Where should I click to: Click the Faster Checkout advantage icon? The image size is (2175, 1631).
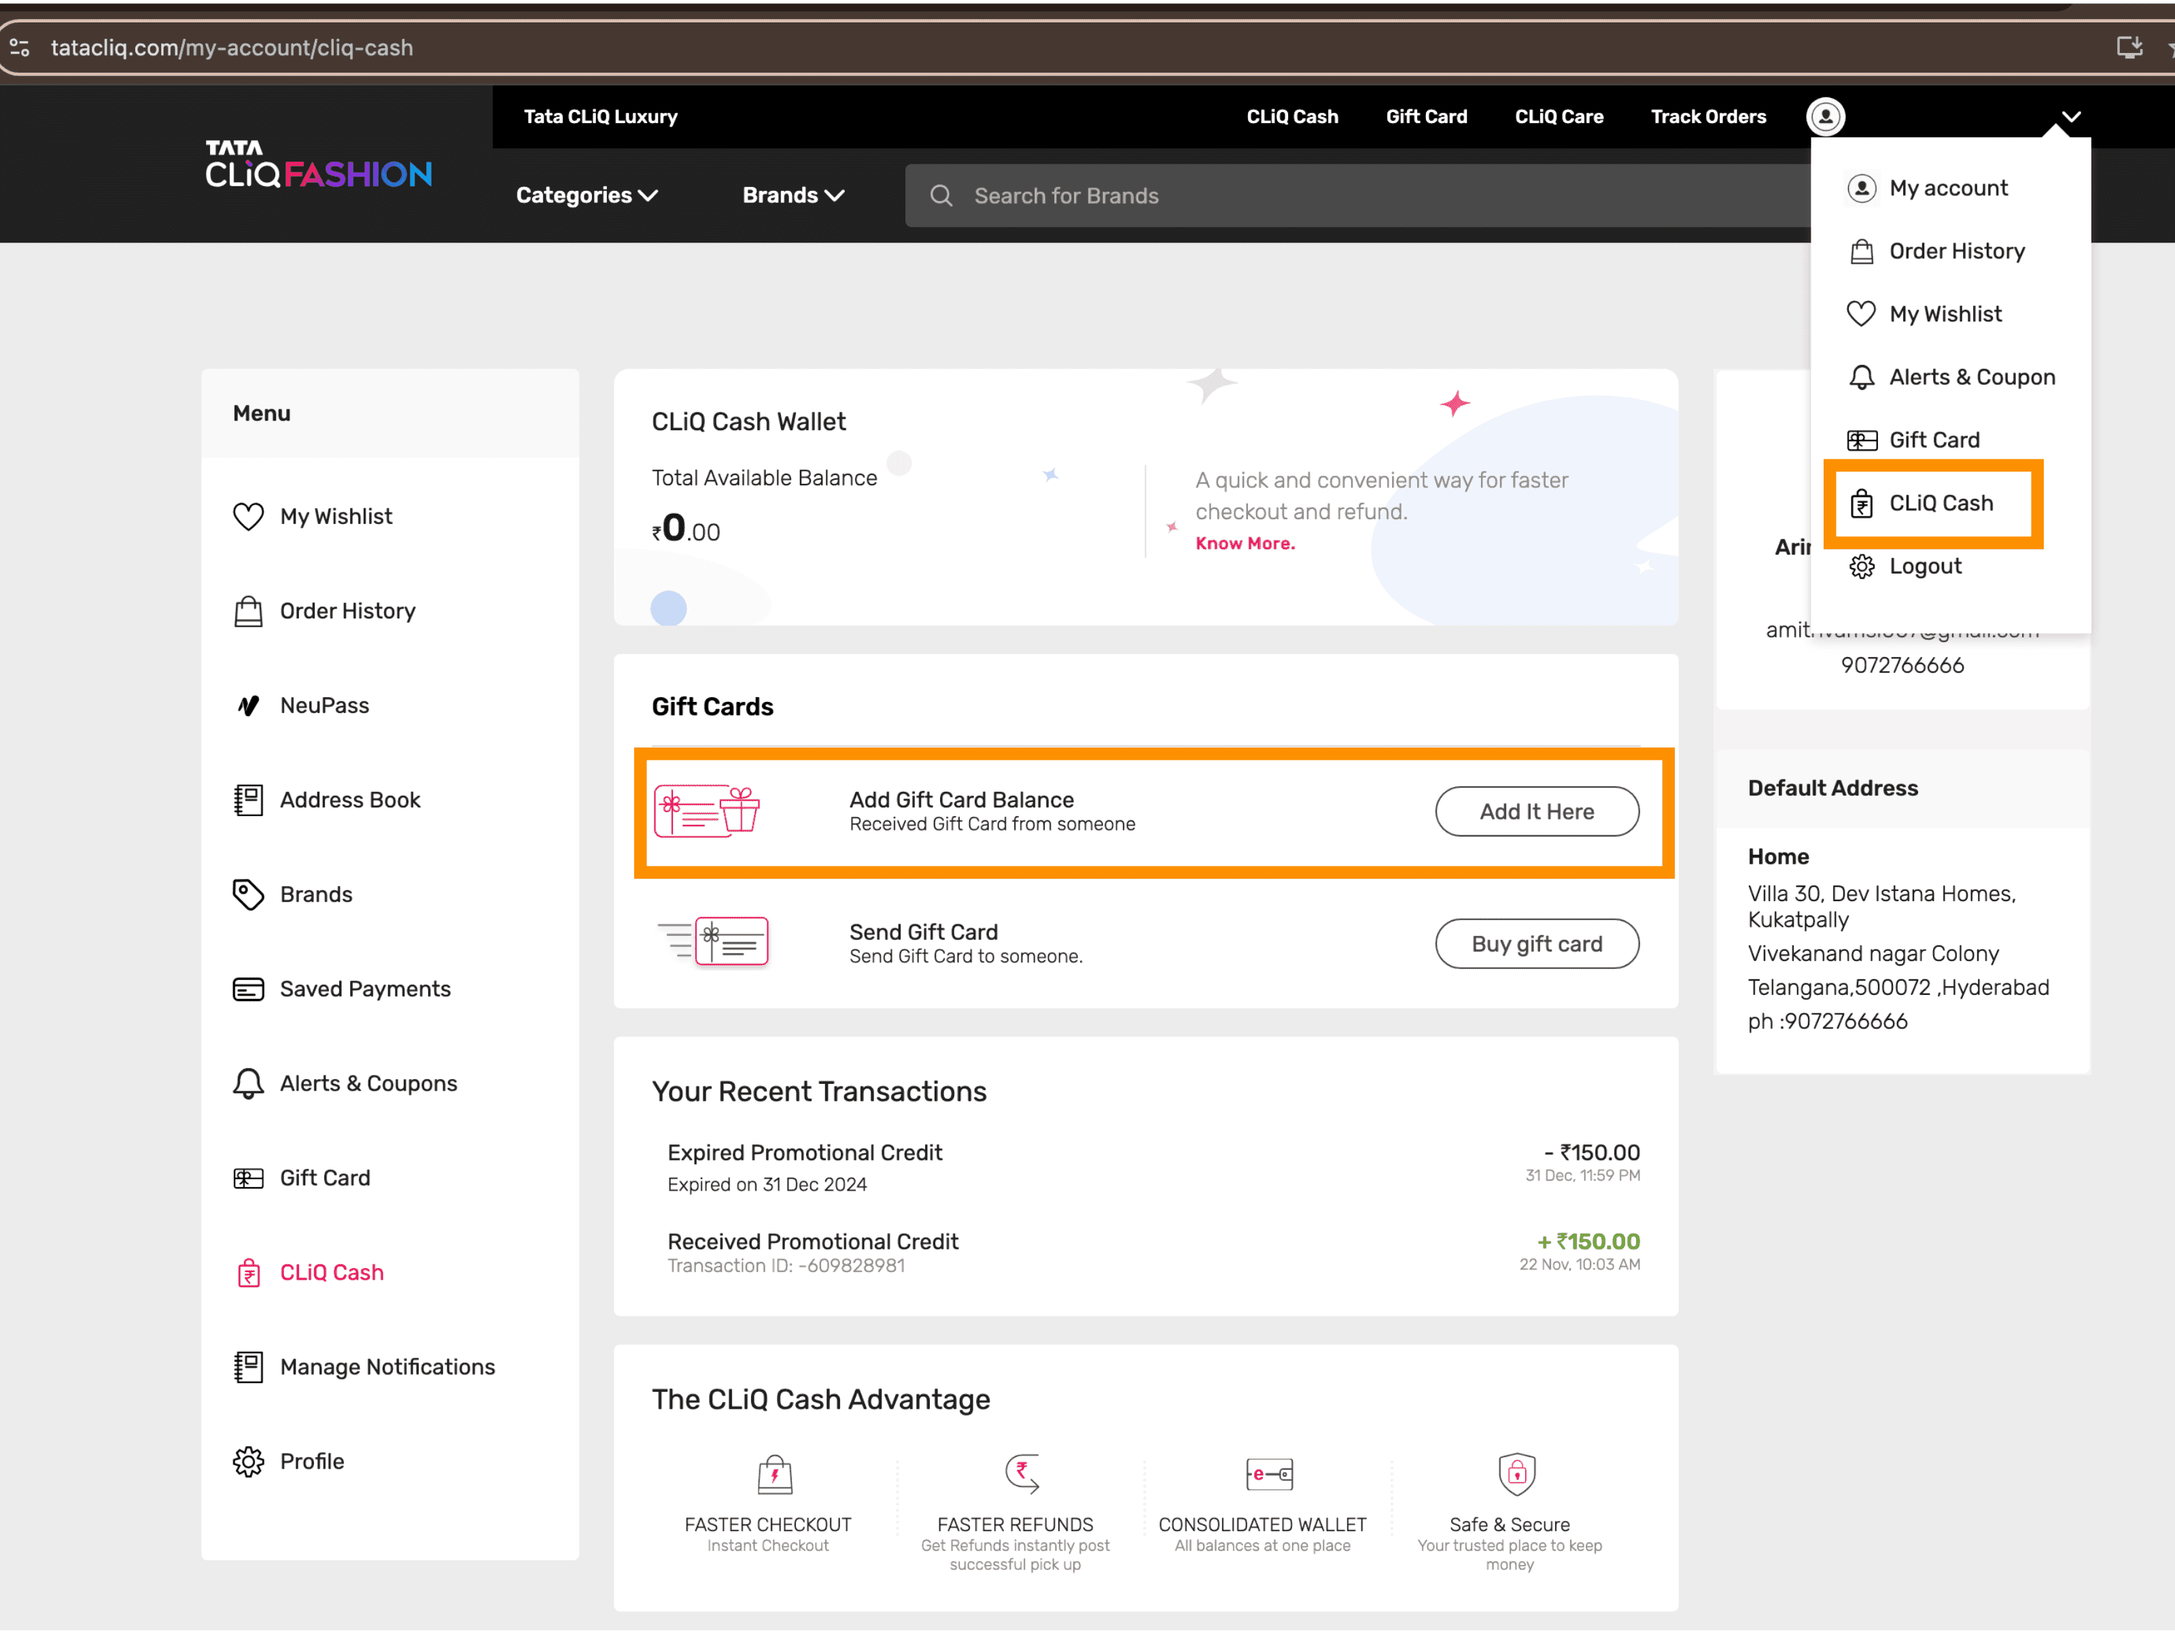coord(775,1475)
